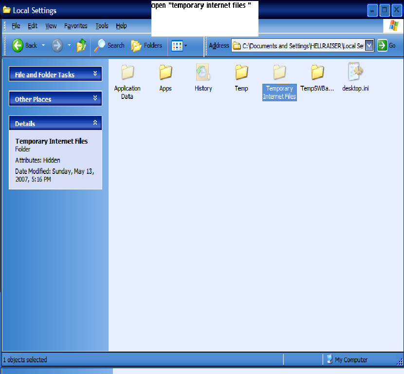Minimize the Local Settings window
This screenshot has height=374, width=404.
[372, 10]
